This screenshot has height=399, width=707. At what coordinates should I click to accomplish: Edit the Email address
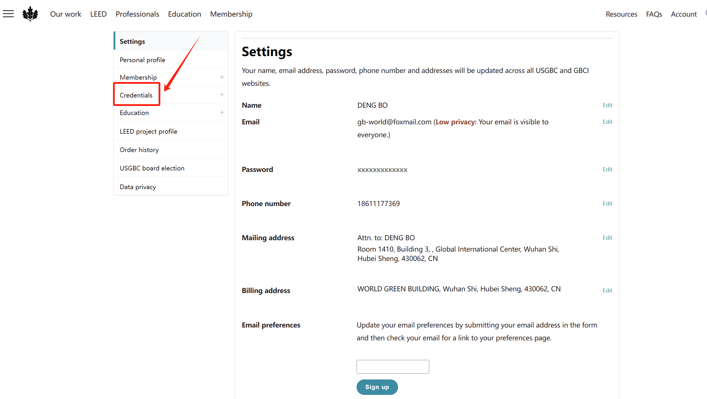coord(607,122)
